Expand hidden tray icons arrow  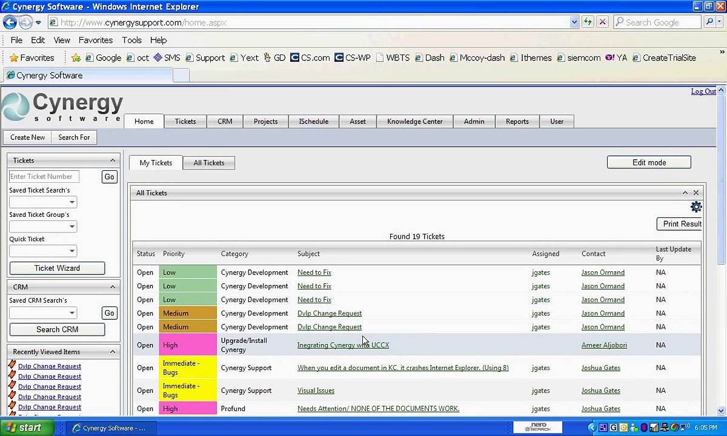(x=593, y=428)
